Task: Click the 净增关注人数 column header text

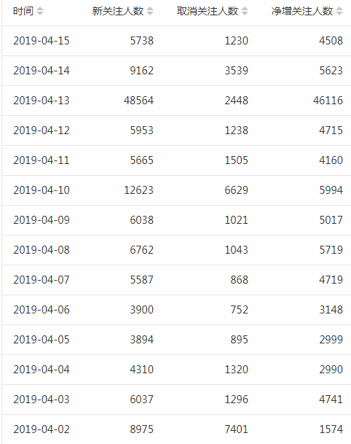Action: pyautogui.click(x=302, y=12)
